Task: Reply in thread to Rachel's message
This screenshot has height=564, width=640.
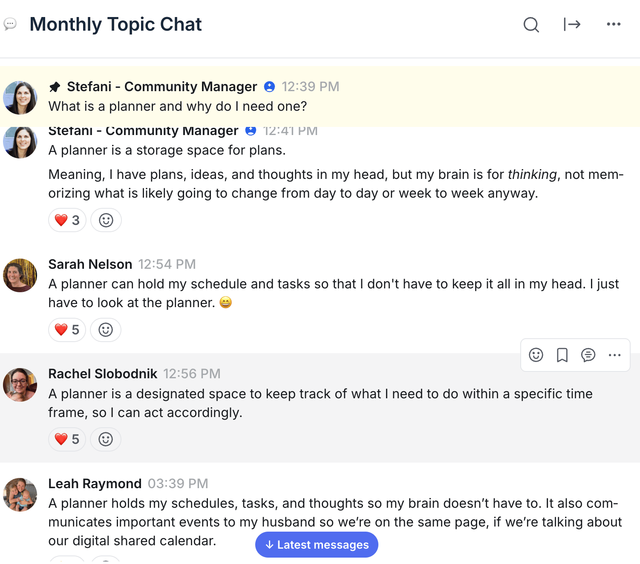Action: click(588, 355)
